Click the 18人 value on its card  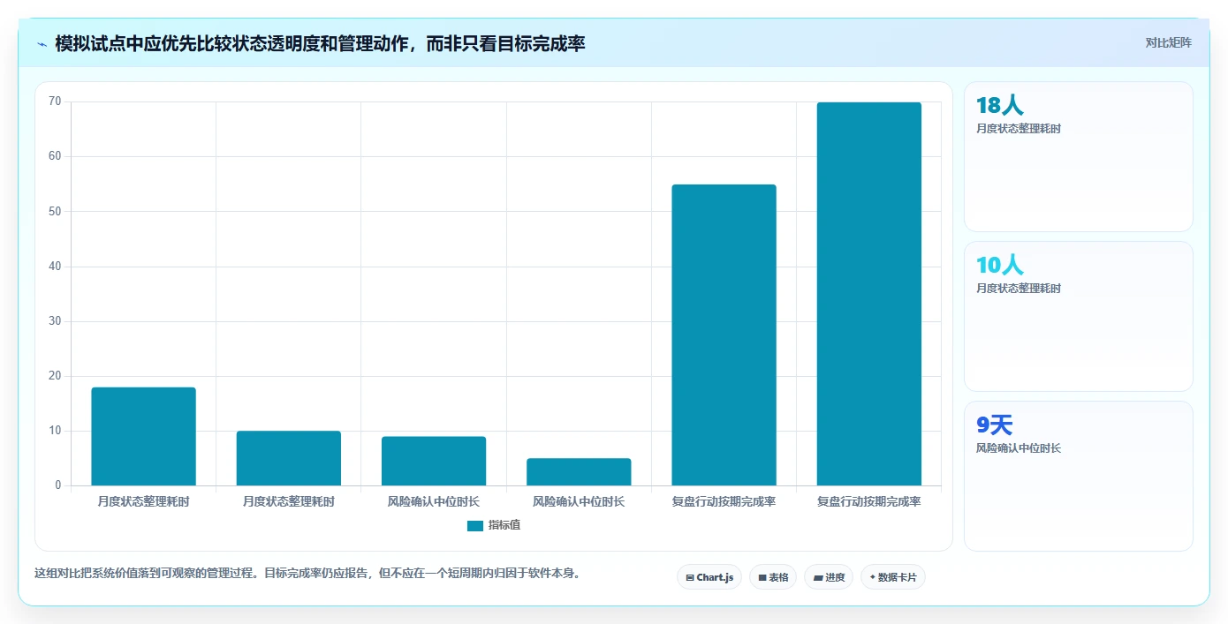click(999, 106)
